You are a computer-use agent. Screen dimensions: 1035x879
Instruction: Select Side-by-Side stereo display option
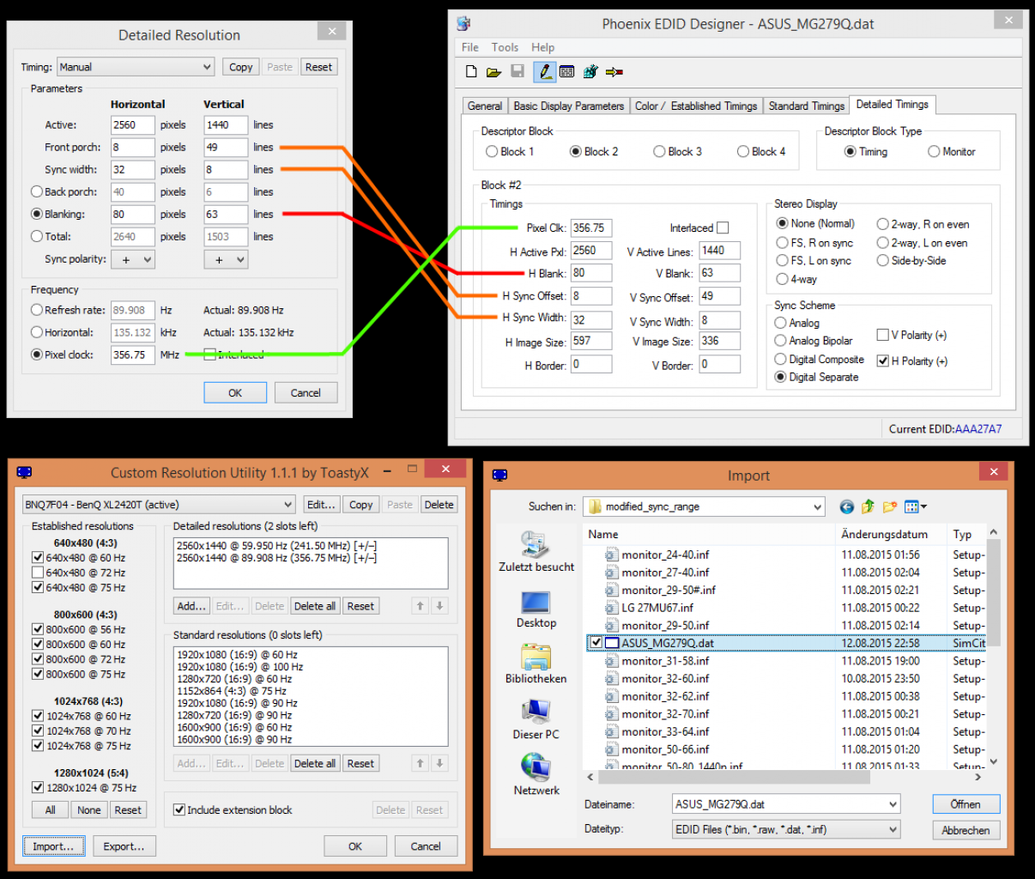[882, 261]
